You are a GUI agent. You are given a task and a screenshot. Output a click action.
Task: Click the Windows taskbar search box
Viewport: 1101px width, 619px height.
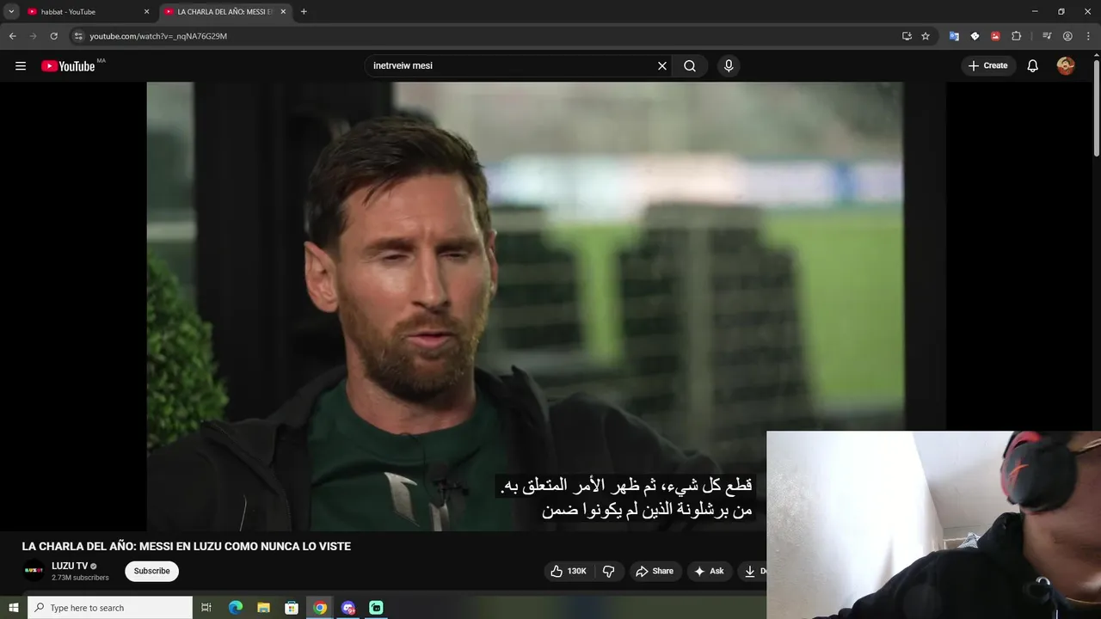point(110,608)
